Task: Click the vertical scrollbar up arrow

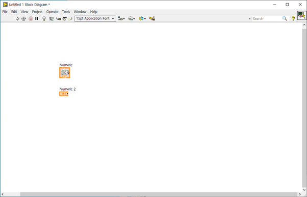Action: (x=304, y=25)
